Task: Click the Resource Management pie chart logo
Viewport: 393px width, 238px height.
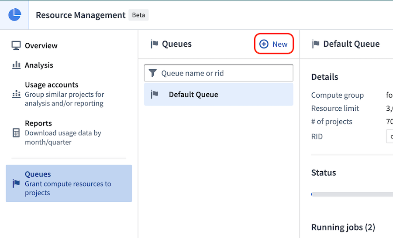Action: pyautogui.click(x=14, y=14)
